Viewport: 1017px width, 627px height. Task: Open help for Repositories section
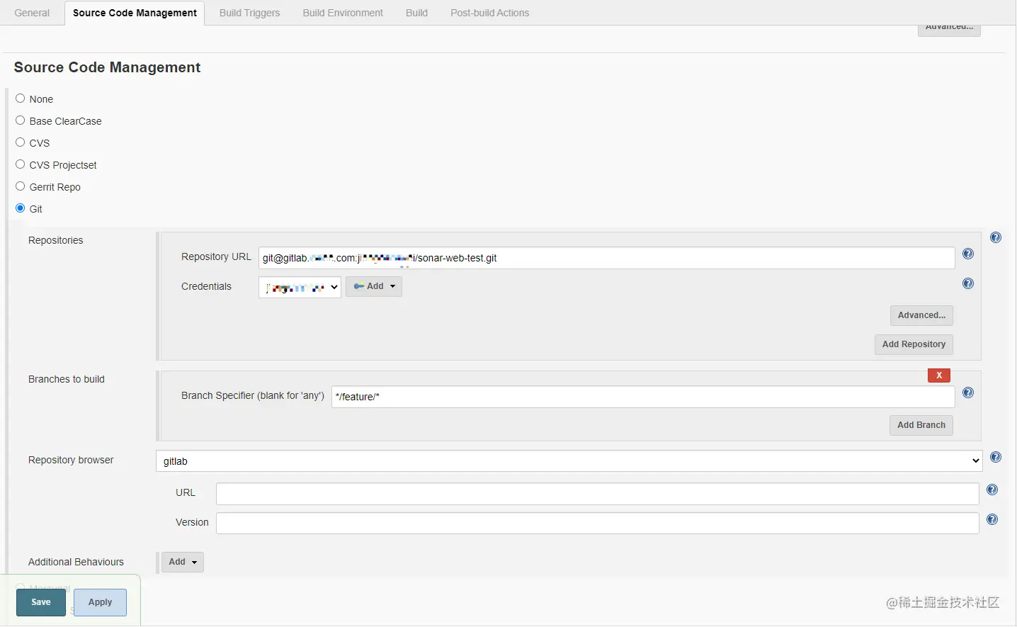[x=996, y=237]
